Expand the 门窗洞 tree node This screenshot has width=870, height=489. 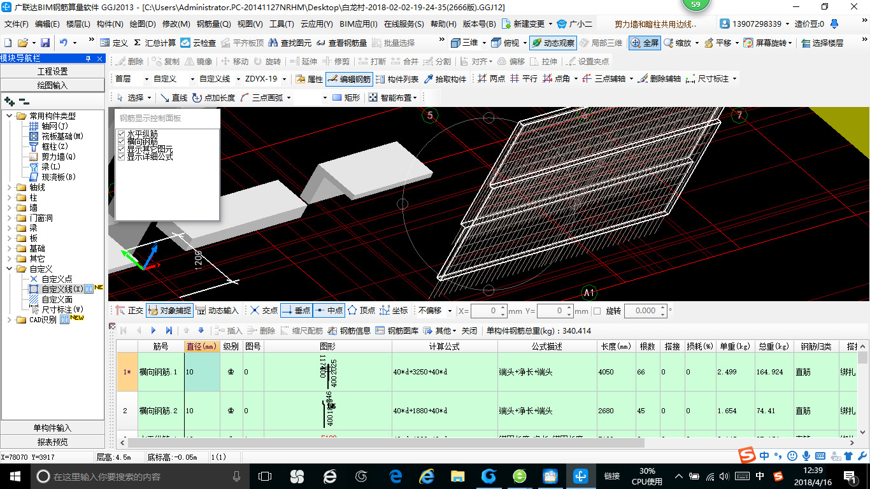(9, 218)
